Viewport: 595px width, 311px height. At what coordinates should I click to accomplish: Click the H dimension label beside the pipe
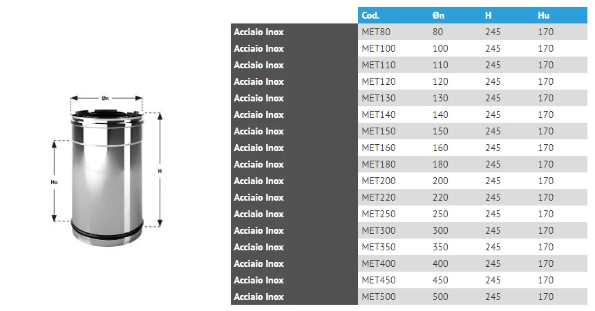pos(160,170)
